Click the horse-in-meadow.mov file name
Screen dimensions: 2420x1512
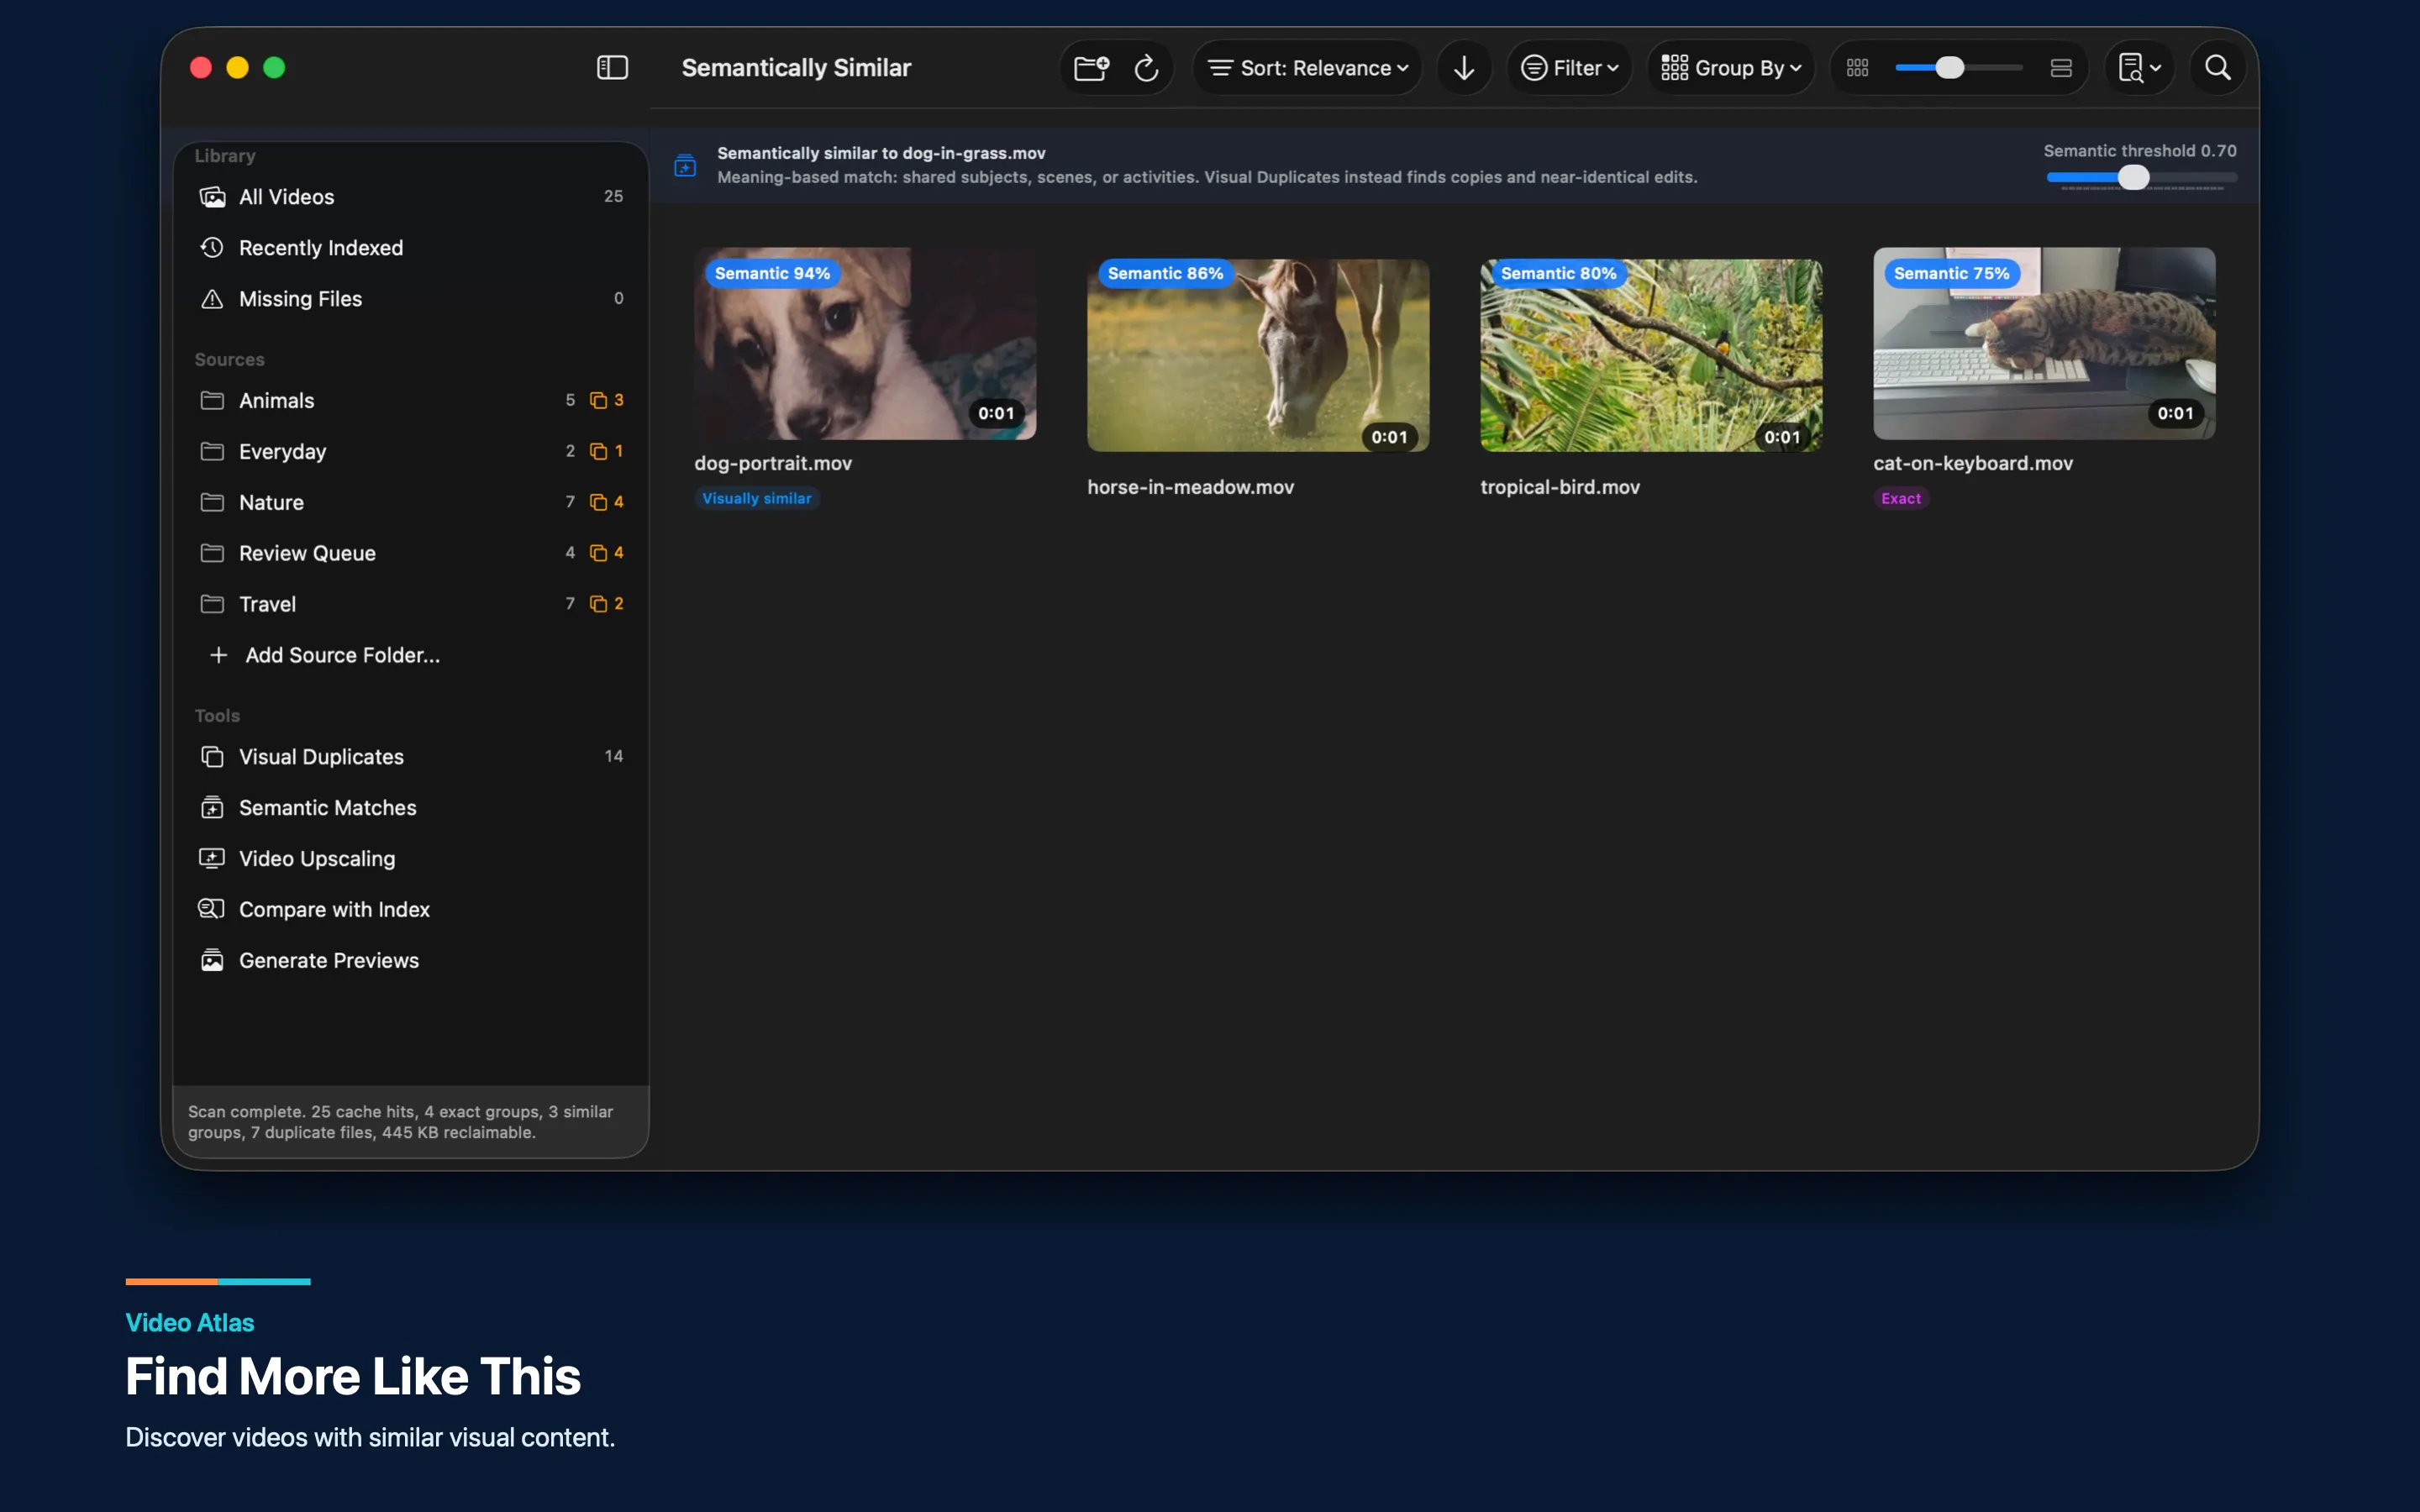coord(1190,488)
